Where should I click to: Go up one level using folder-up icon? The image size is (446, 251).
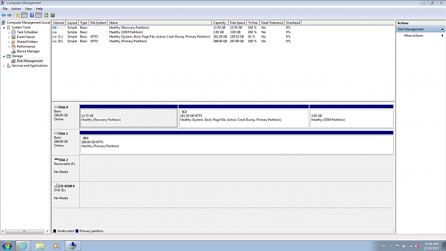18,15
